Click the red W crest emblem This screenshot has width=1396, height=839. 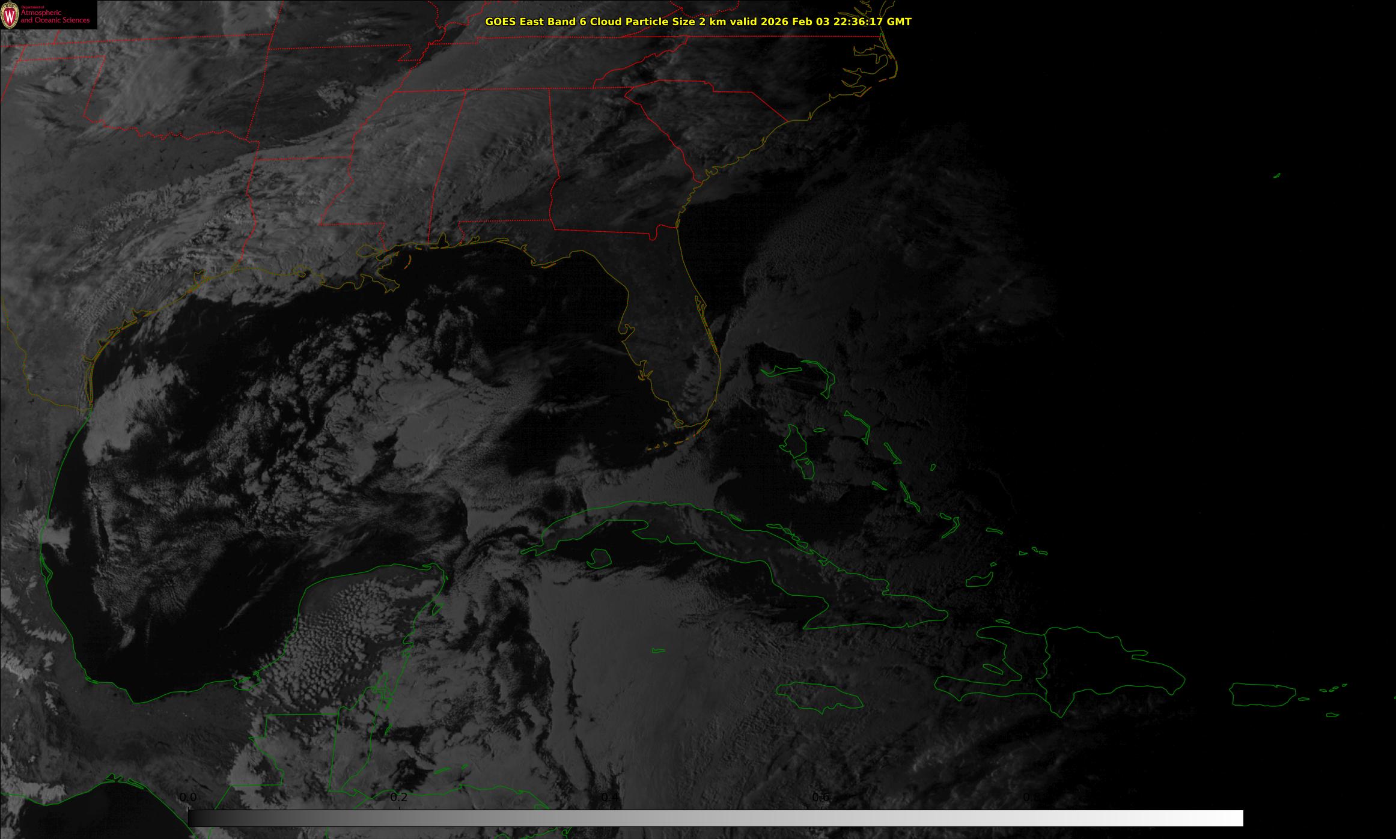point(10,16)
